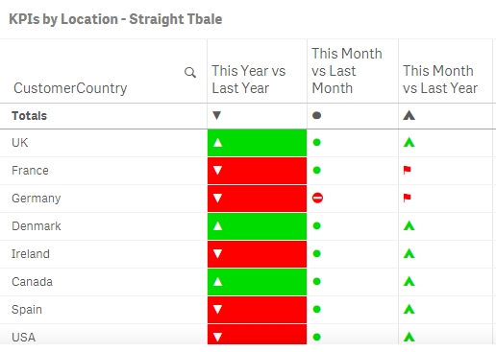
Task: Click Canada's green up-arrow in last column
Action: (x=409, y=281)
